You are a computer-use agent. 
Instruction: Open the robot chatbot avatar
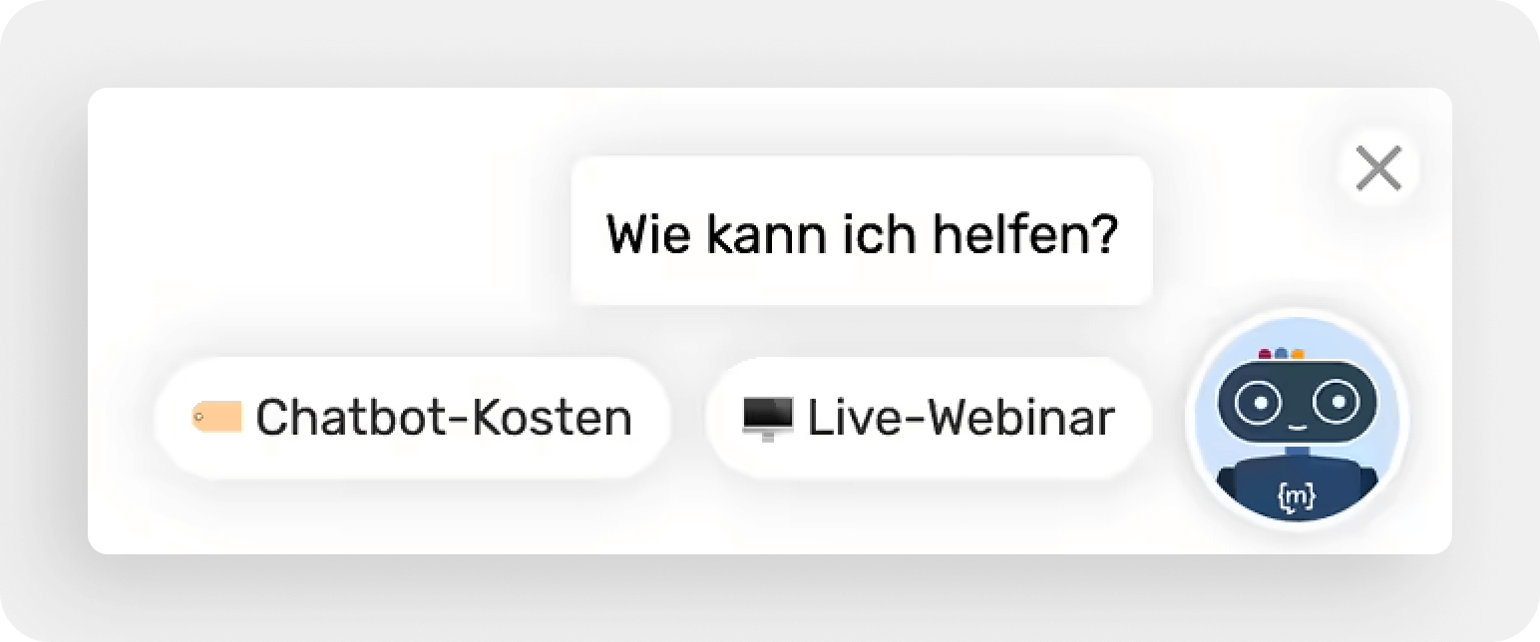point(1297,420)
